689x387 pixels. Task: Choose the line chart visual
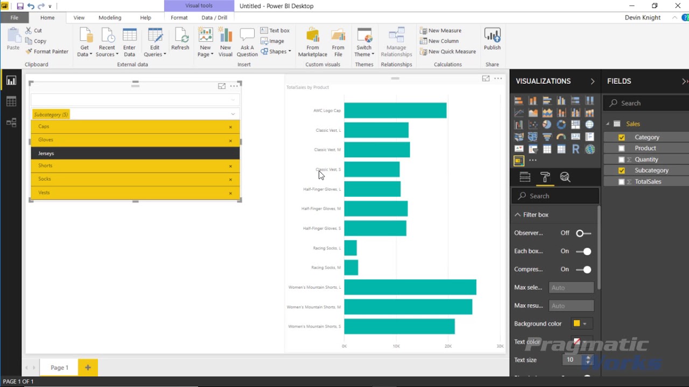pos(519,113)
